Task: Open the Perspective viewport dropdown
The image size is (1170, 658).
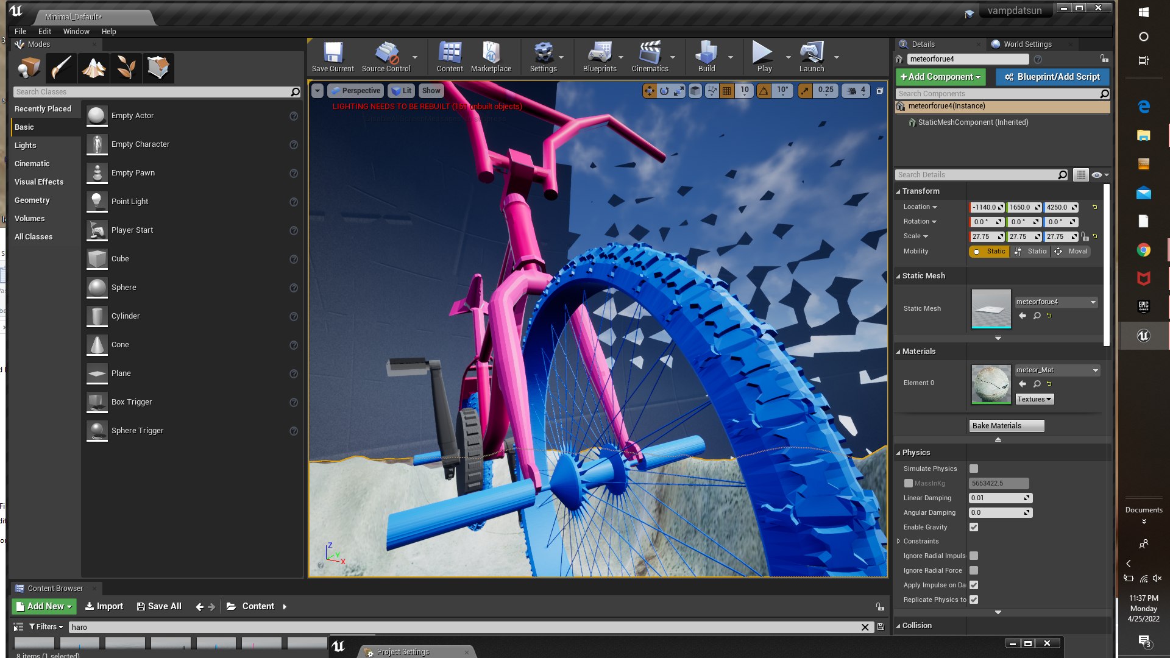Action: [356, 91]
